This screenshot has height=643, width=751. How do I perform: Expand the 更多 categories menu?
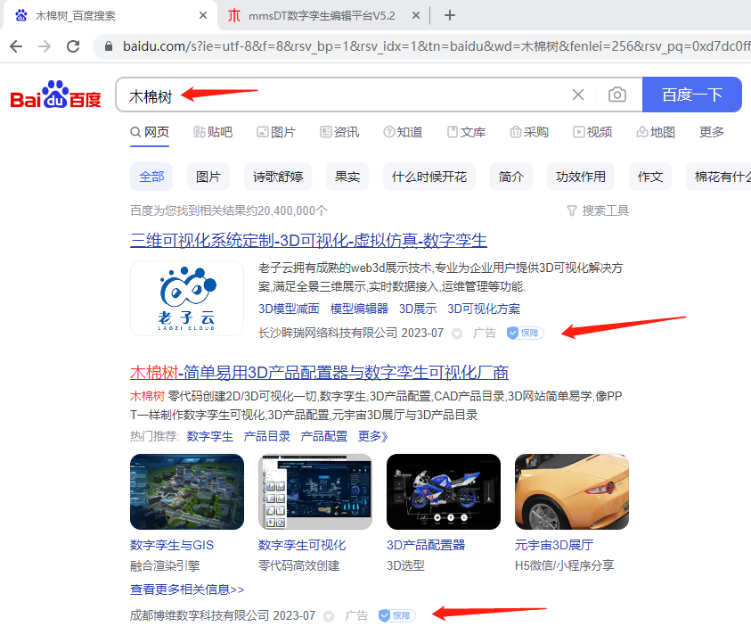tap(711, 132)
